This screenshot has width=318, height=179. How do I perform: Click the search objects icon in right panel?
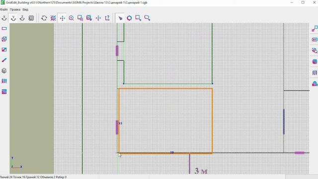315,51
